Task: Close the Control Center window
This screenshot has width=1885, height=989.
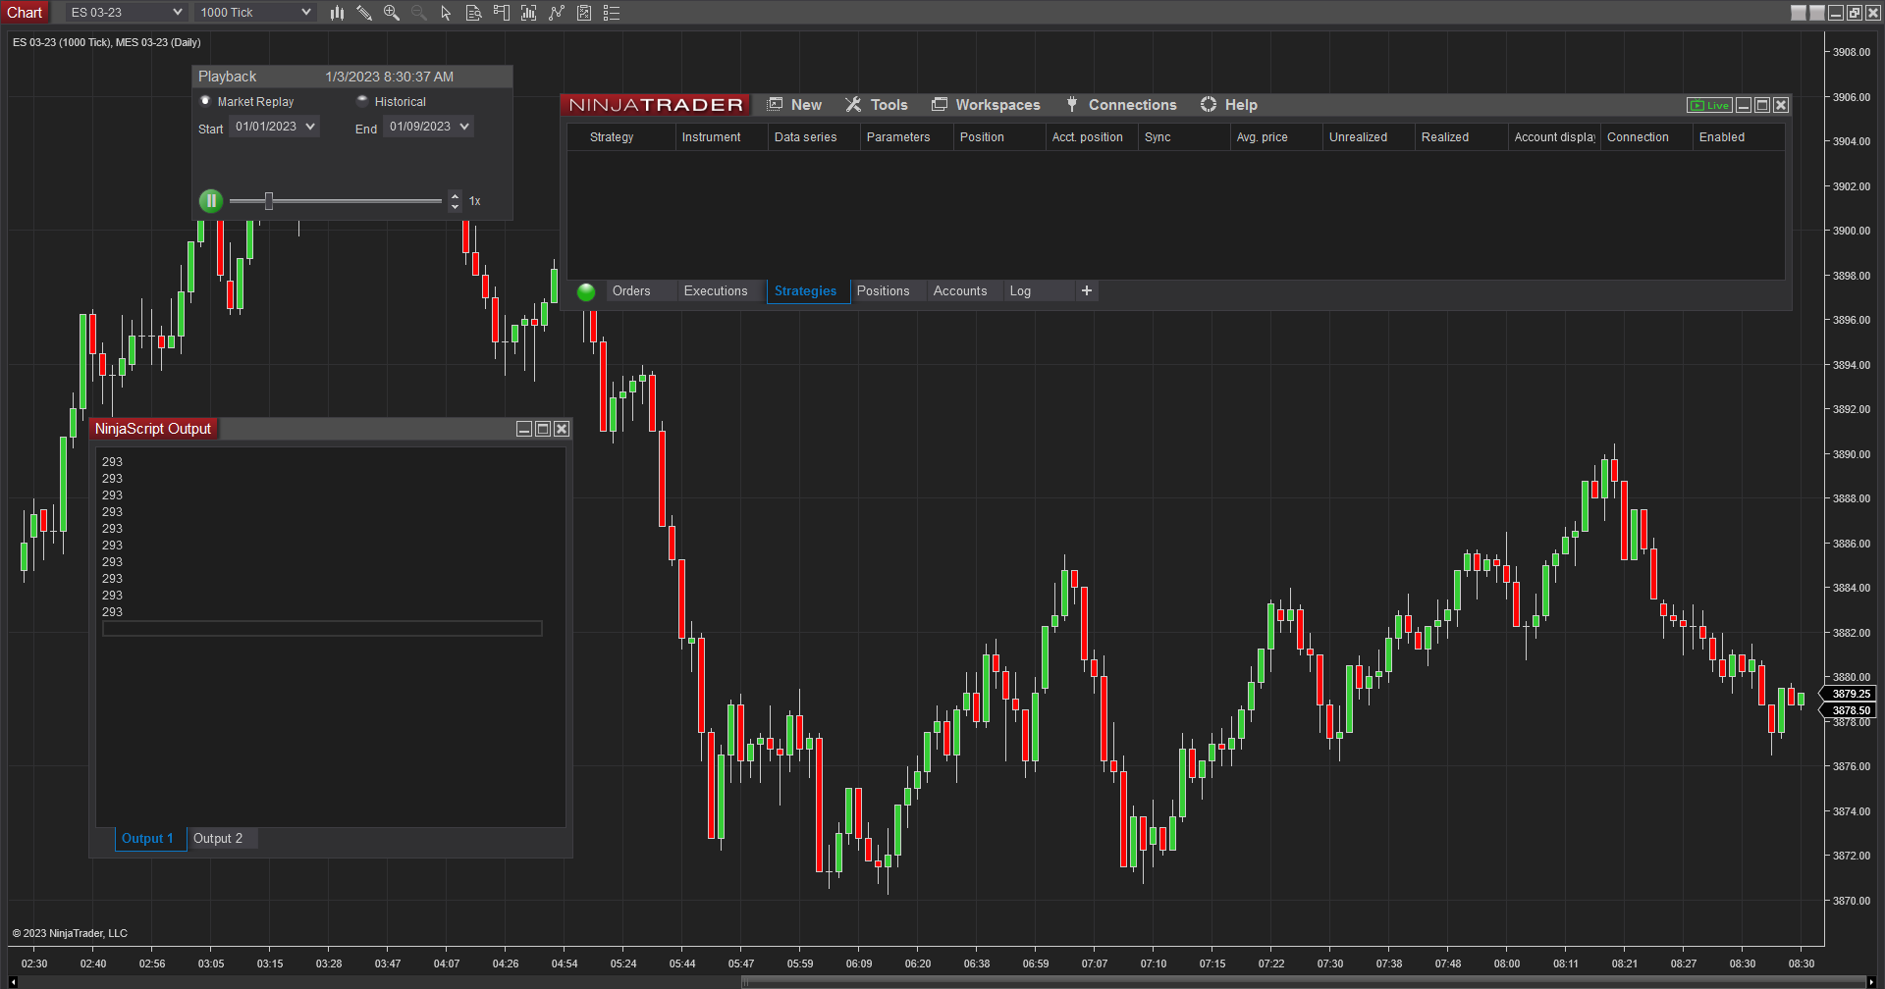Action: [x=1781, y=105]
